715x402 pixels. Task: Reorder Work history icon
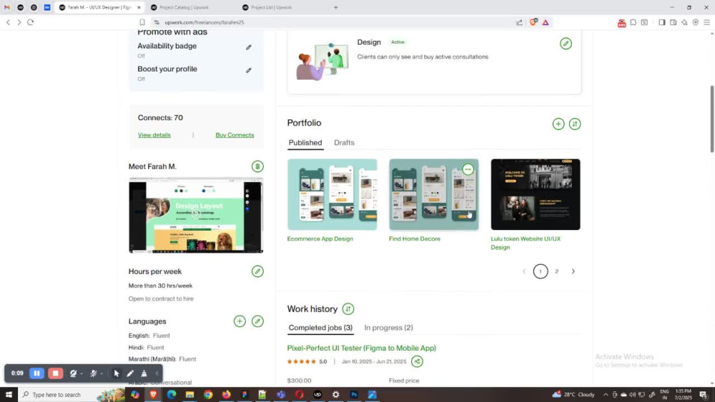(x=348, y=309)
